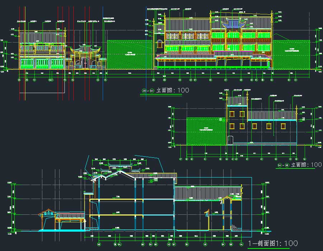The height and width of the screenshot is (251, 323).
Task: Click the axis bubble pair beside side elevation title
Action: [x=284, y=165]
